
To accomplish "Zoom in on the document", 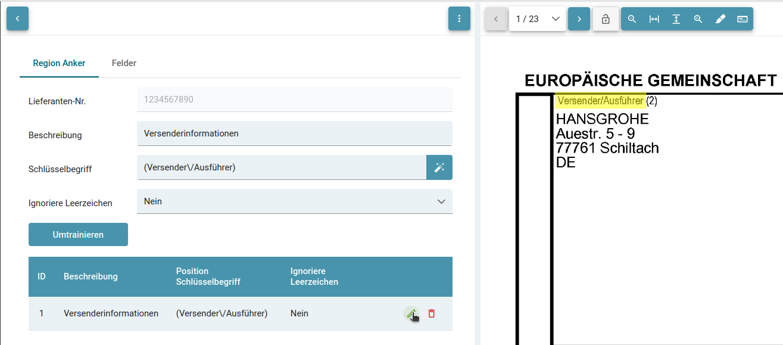I will pos(698,19).
